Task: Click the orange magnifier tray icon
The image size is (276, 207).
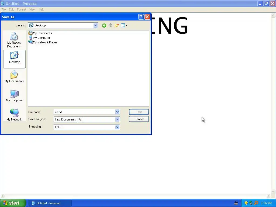Action: pyautogui.click(x=256, y=203)
